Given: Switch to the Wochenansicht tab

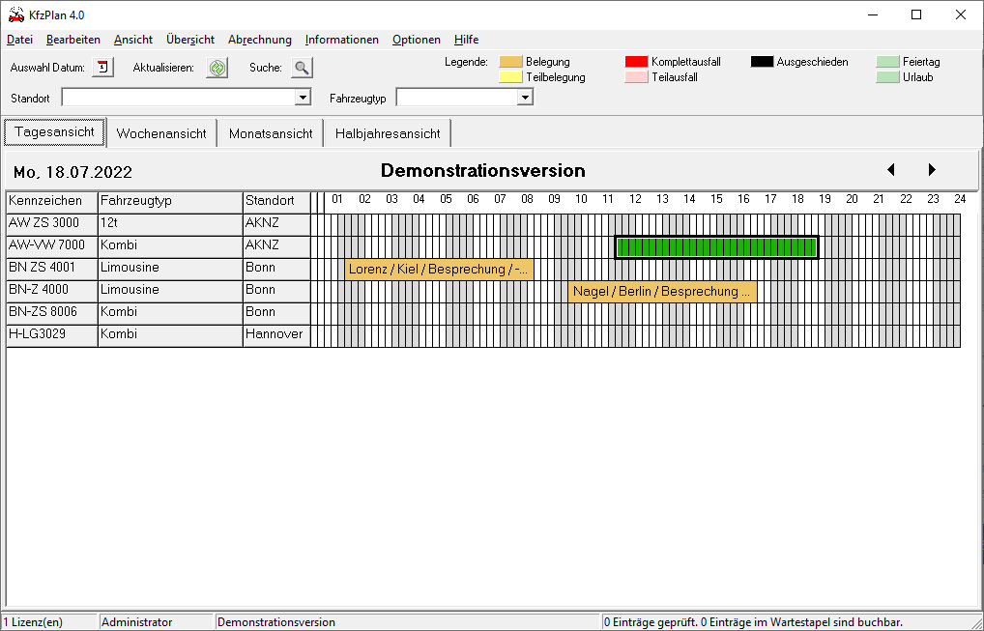Looking at the screenshot, I should pyautogui.click(x=161, y=133).
